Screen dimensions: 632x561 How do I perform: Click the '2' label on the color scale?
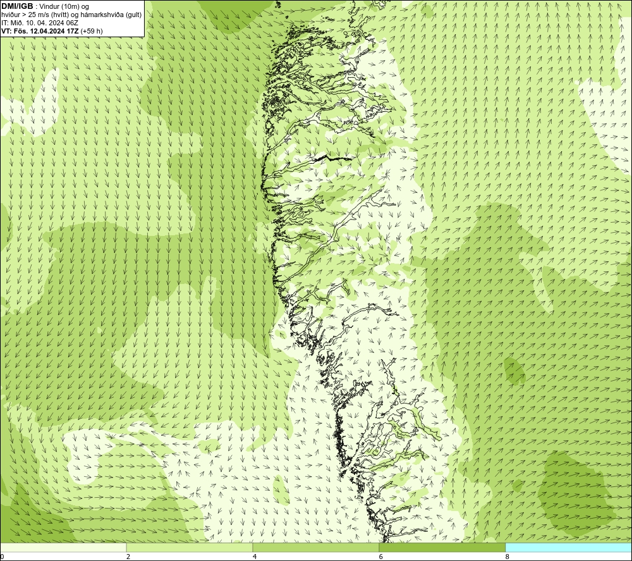coord(128,557)
